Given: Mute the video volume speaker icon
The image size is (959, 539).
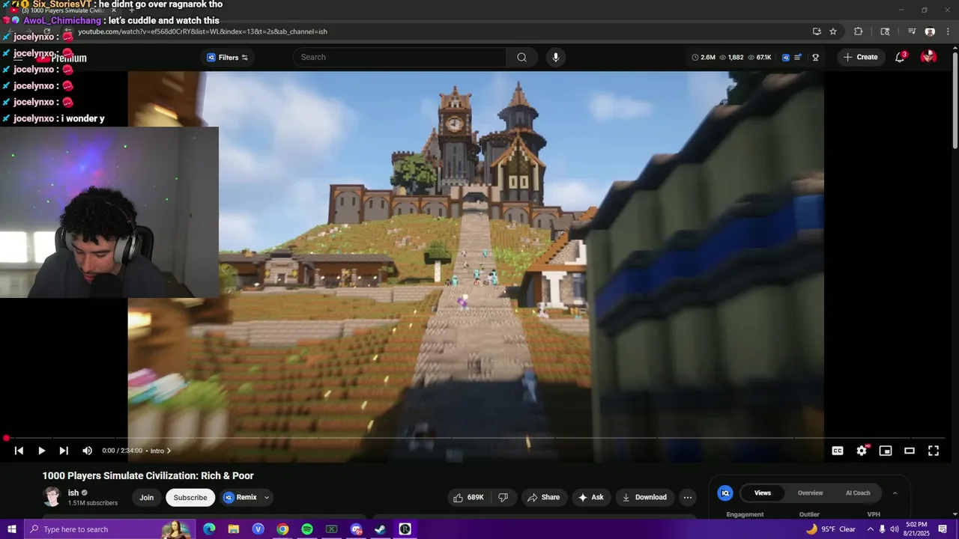Looking at the screenshot, I should (87, 451).
